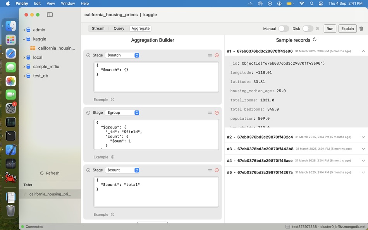The height and width of the screenshot is (230, 368).
Task: Remove the $match stage with the red minus
Action: click(x=217, y=55)
